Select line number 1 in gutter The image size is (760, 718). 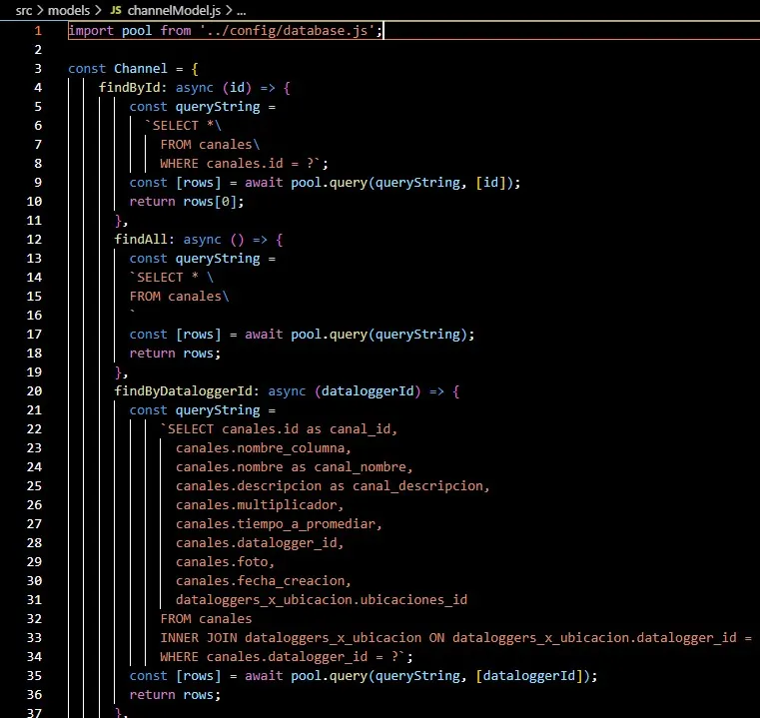point(38,31)
